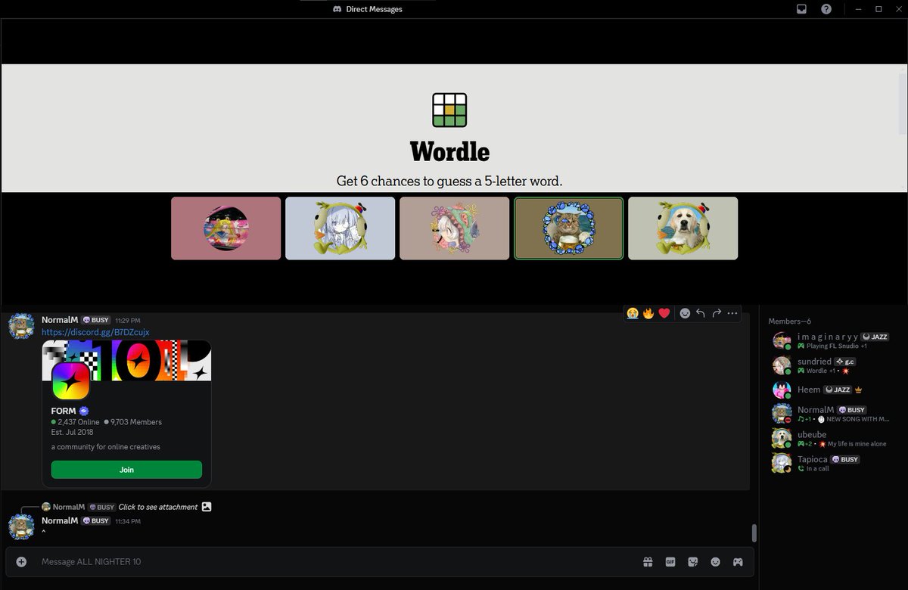The image size is (908, 590).
Task: Select the dog avatar participant tile
Action: 683,228
